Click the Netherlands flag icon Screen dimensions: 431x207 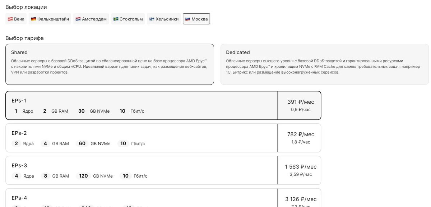coord(78,19)
